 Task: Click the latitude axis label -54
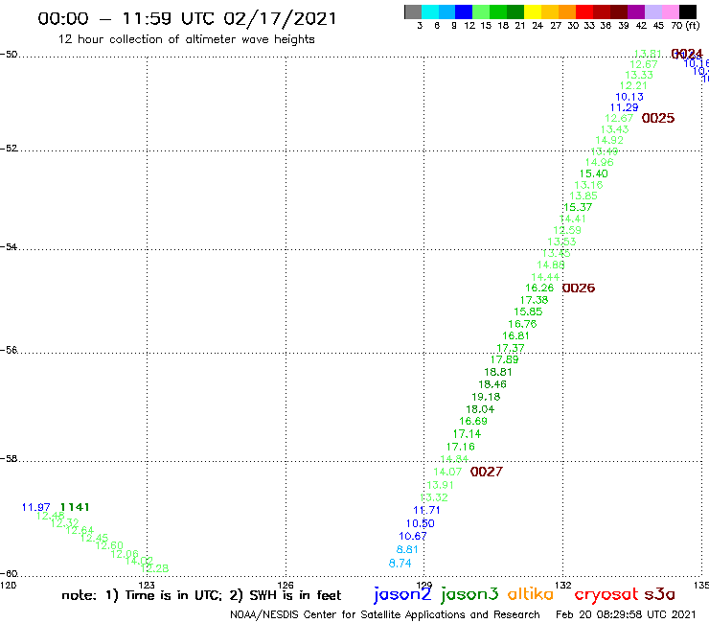point(9,246)
